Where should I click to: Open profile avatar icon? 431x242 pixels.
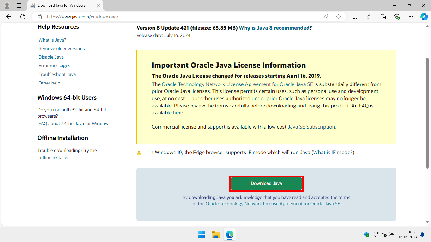point(7,5)
